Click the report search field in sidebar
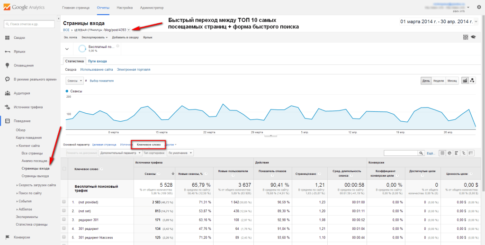 pyautogui.click(x=31, y=24)
